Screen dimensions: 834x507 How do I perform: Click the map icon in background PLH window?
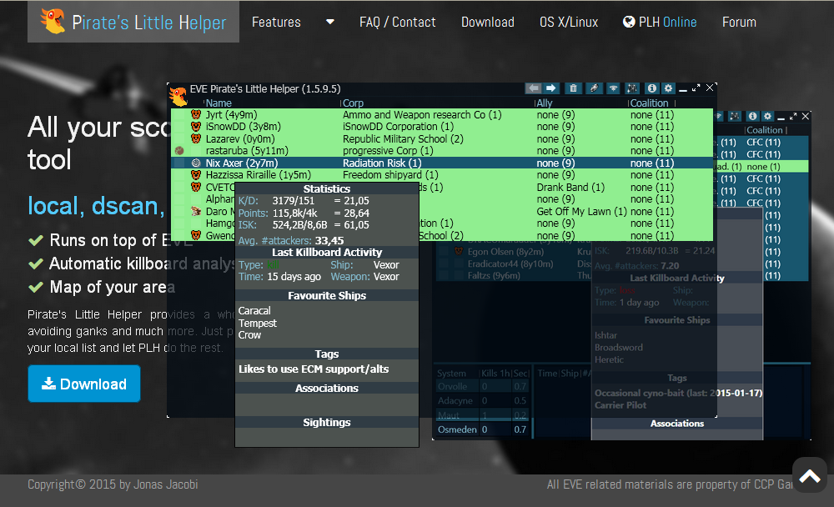tap(735, 116)
